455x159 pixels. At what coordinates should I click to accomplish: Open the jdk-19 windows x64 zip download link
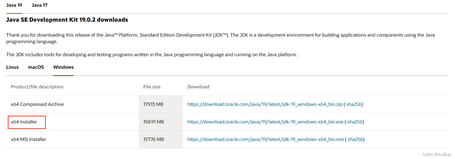tap(265, 104)
